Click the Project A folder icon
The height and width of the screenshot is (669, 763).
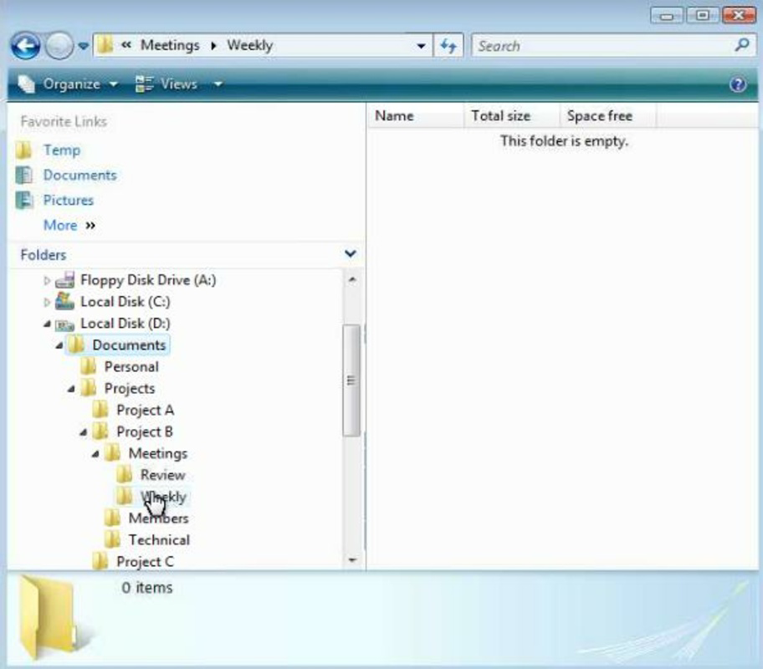pyautogui.click(x=100, y=410)
